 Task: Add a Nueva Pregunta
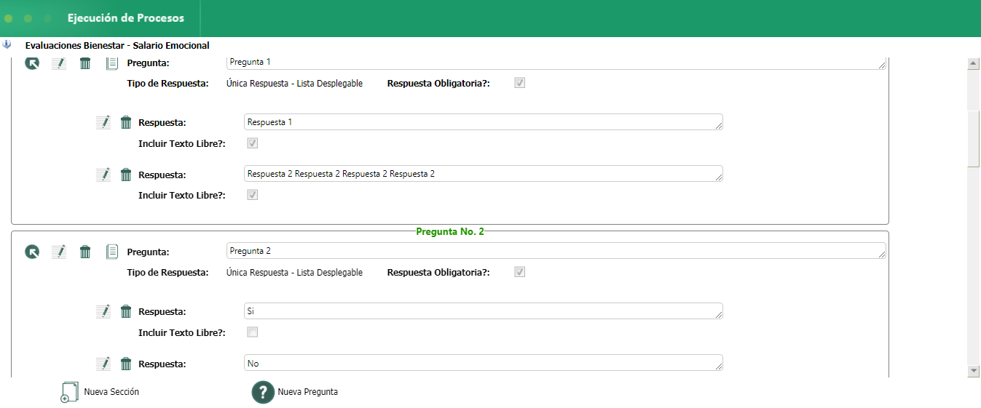point(295,392)
